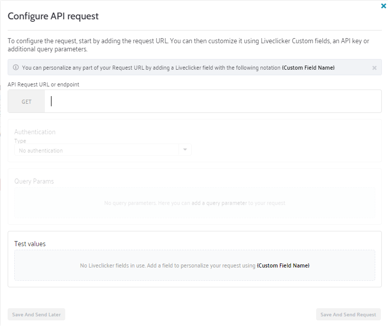This screenshot has width=388, height=326.
Task: Close the Configure API request dialog
Action: (x=383, y=6)
